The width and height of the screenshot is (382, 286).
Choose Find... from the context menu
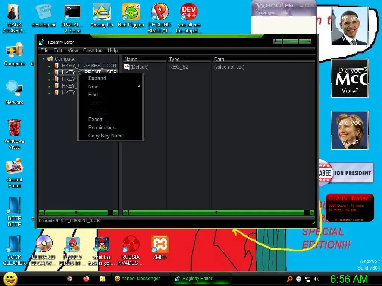tap(95, 95)
